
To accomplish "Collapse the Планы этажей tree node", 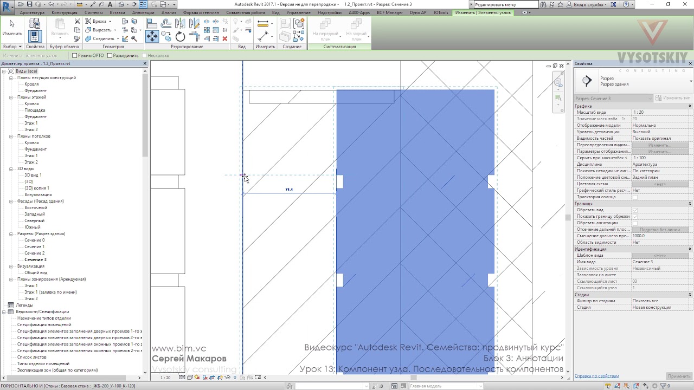I will point(11,97).
